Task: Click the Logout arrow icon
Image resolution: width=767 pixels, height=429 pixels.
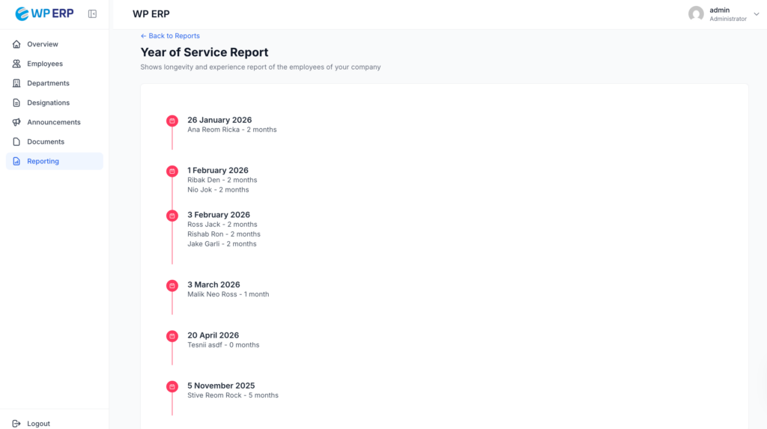Action: coord(16,423)
